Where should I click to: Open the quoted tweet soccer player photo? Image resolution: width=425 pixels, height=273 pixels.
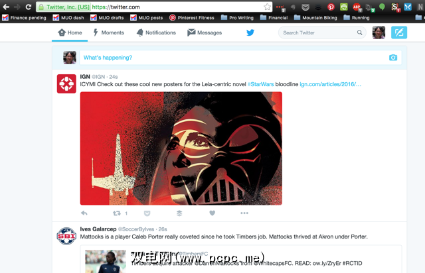106,261
